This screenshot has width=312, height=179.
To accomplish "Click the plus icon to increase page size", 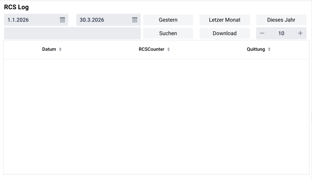I will (300, 34).
